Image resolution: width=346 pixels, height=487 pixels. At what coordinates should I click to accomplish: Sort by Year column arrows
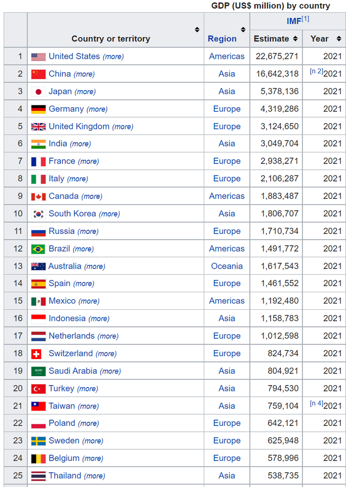339,39
